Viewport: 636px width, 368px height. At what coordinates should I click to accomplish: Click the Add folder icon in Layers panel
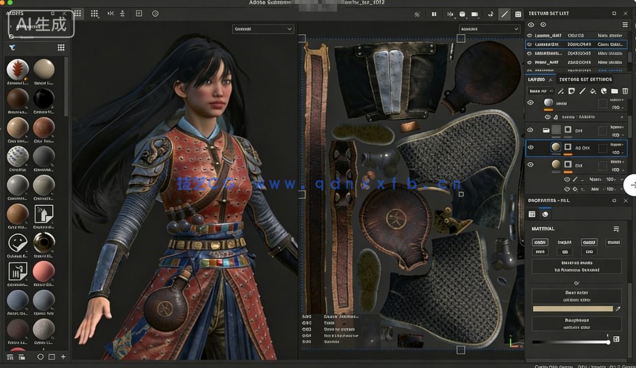(x=614, y=91)
